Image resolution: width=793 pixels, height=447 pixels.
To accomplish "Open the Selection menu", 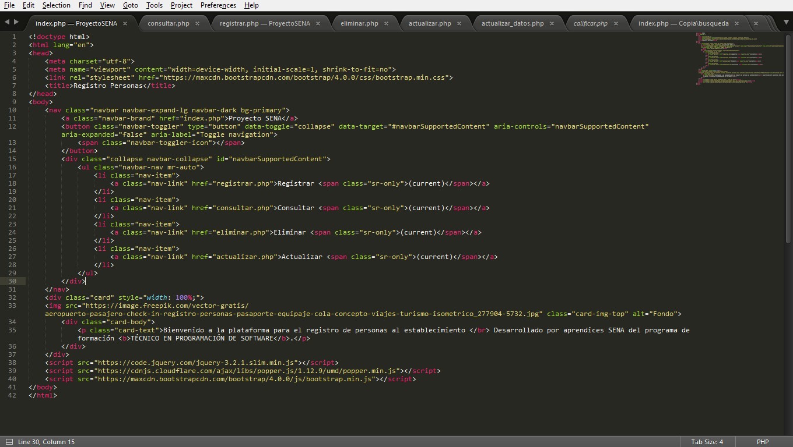I will click(56, 5).
